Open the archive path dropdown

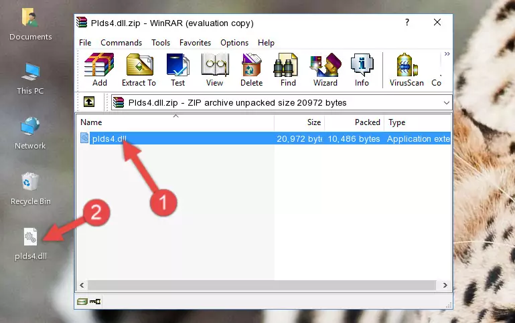coord(446,102)
